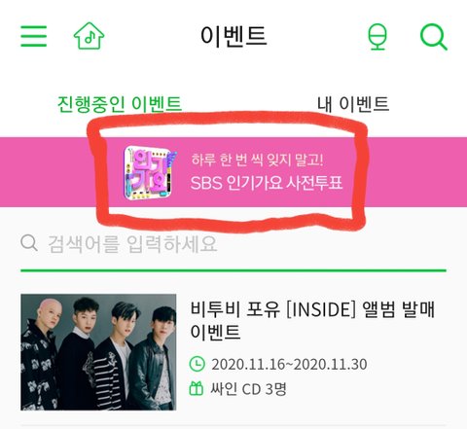
Task: Click the gift icon beside 싸인 CD 3명
Action: click(x=197, y=388)
